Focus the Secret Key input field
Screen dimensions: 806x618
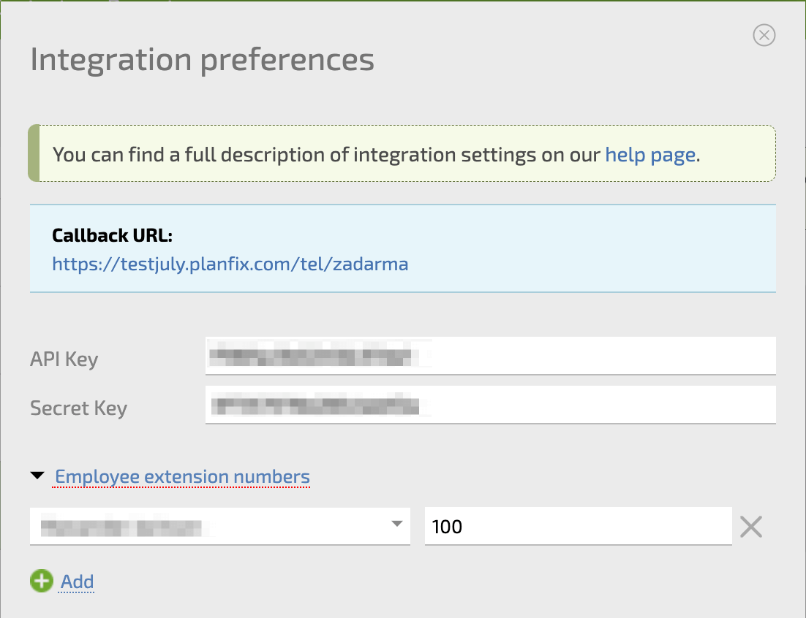pyautogui.click(x=490, y=405)
